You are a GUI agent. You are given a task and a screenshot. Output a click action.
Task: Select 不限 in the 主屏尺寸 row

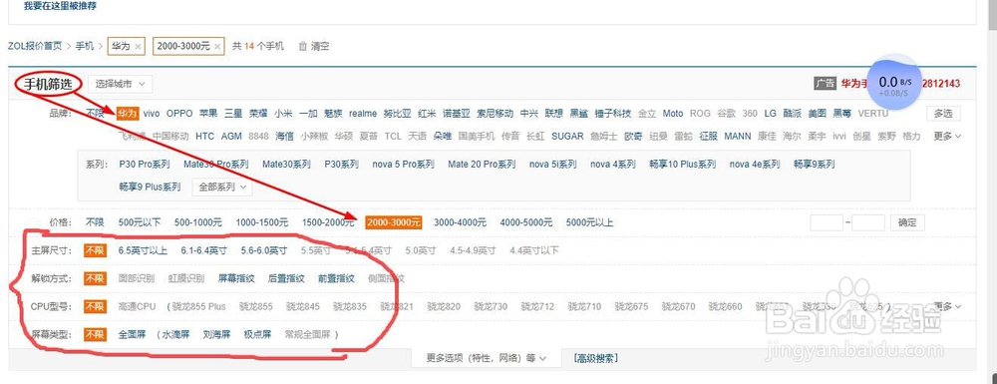click(x=95, y=250)
